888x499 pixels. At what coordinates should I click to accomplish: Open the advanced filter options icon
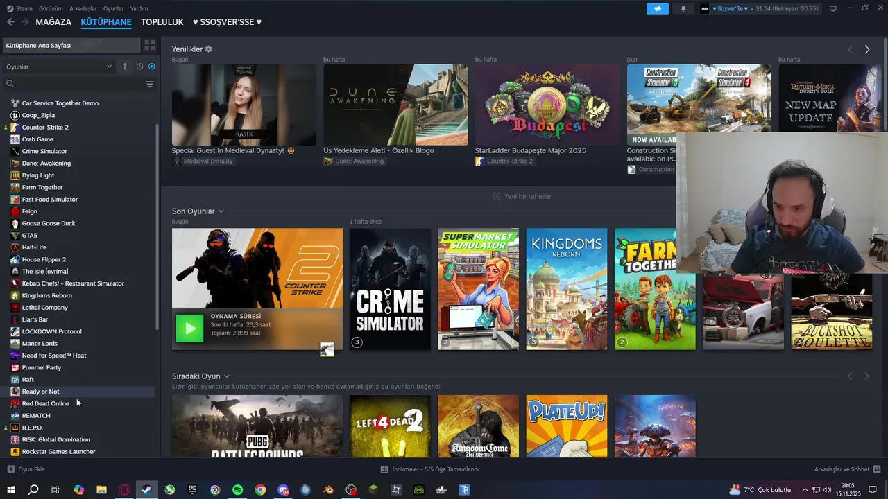[149, 84]
